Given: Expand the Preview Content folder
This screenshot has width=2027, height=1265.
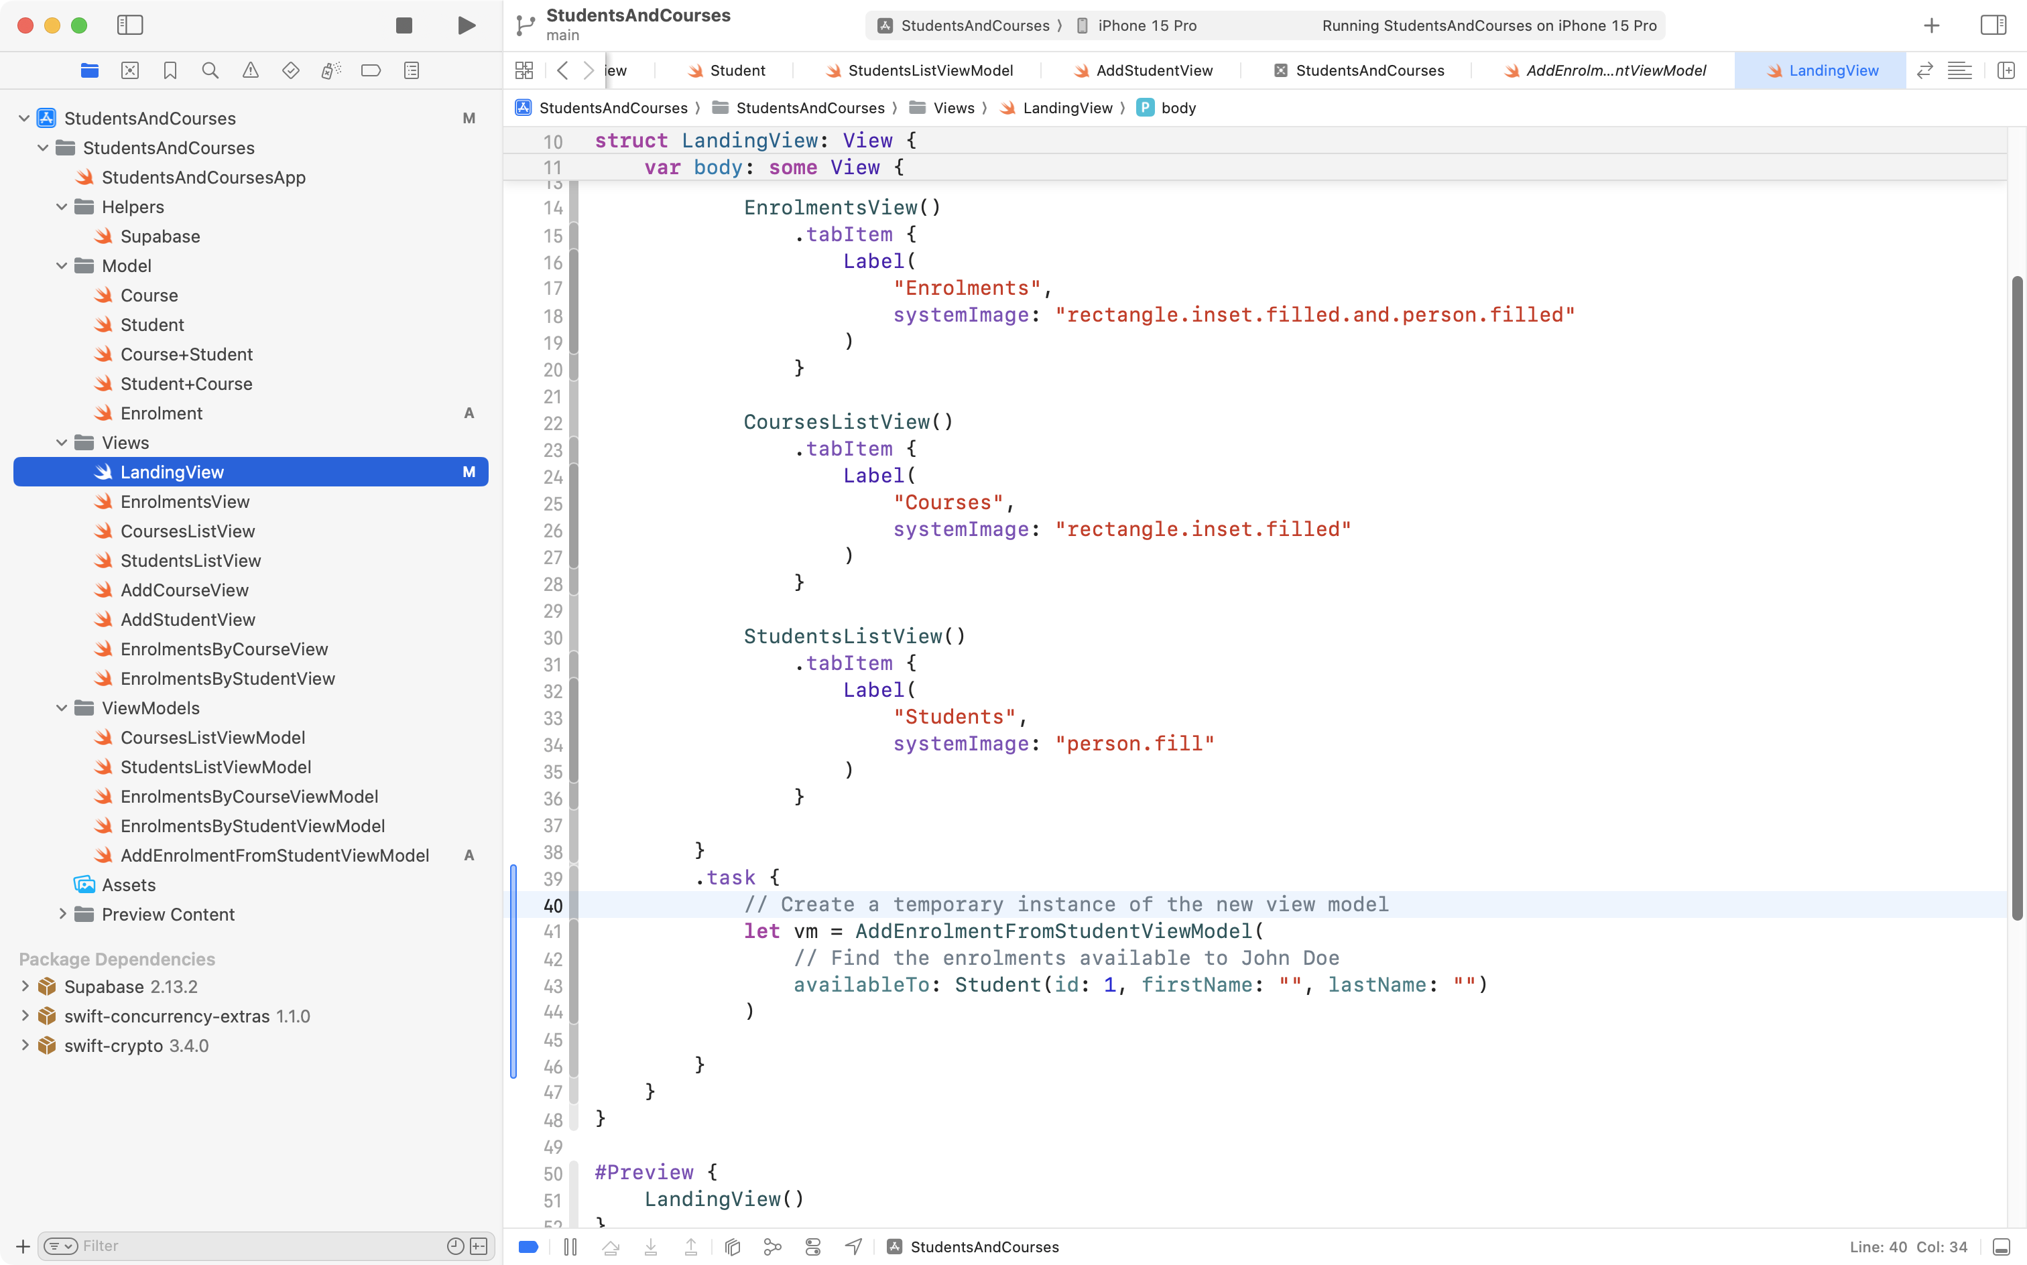Looking at the screenshot, I should click(62, 915).
